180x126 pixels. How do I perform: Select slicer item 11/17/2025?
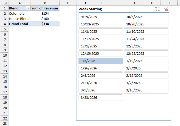point(101,39)
